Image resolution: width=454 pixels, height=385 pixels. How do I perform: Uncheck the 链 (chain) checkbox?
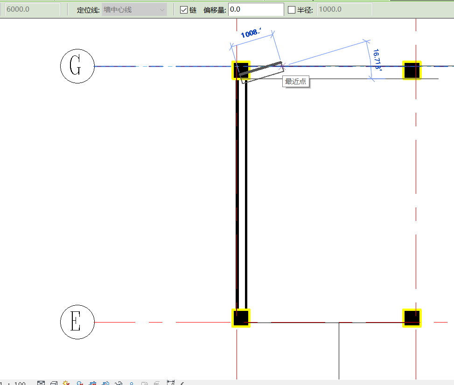pos(184,10)
